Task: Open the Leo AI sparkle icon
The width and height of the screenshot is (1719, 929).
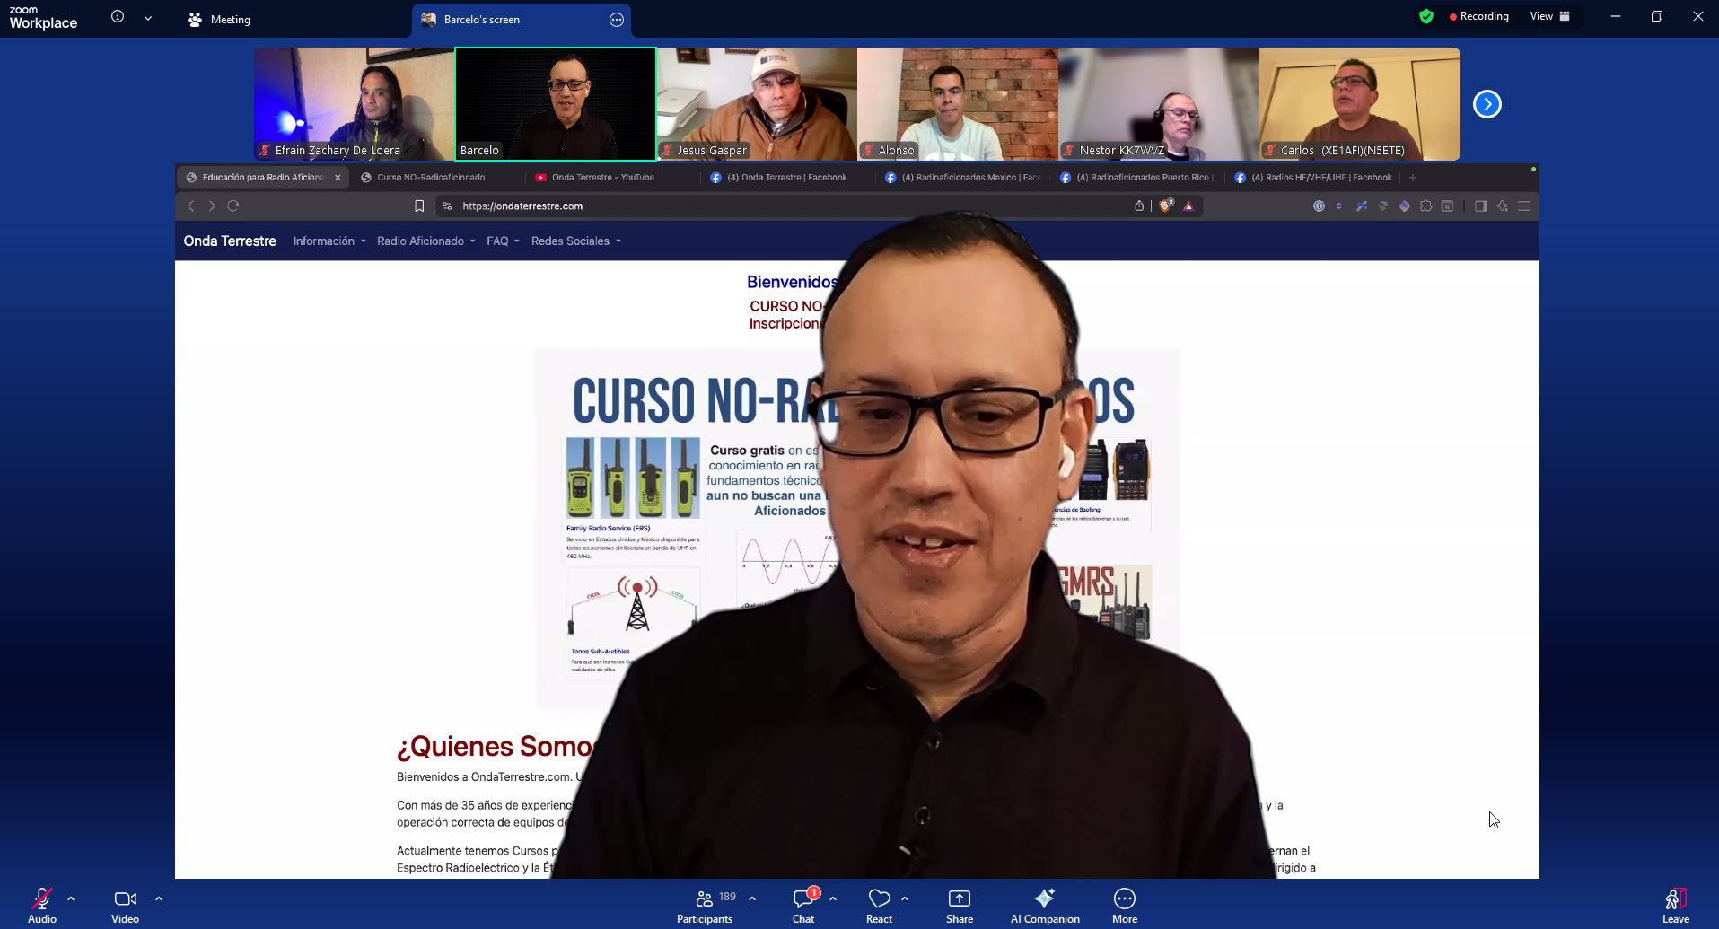Action: [1502, 206]
